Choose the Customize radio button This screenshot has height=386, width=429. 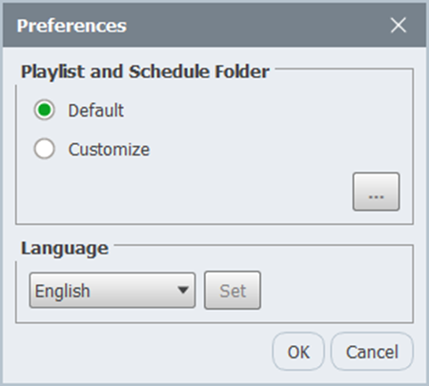pyautogui.click(x=45, y=149)
